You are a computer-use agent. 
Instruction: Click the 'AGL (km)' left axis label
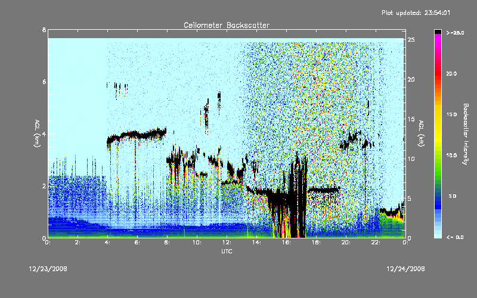[37, 134]
